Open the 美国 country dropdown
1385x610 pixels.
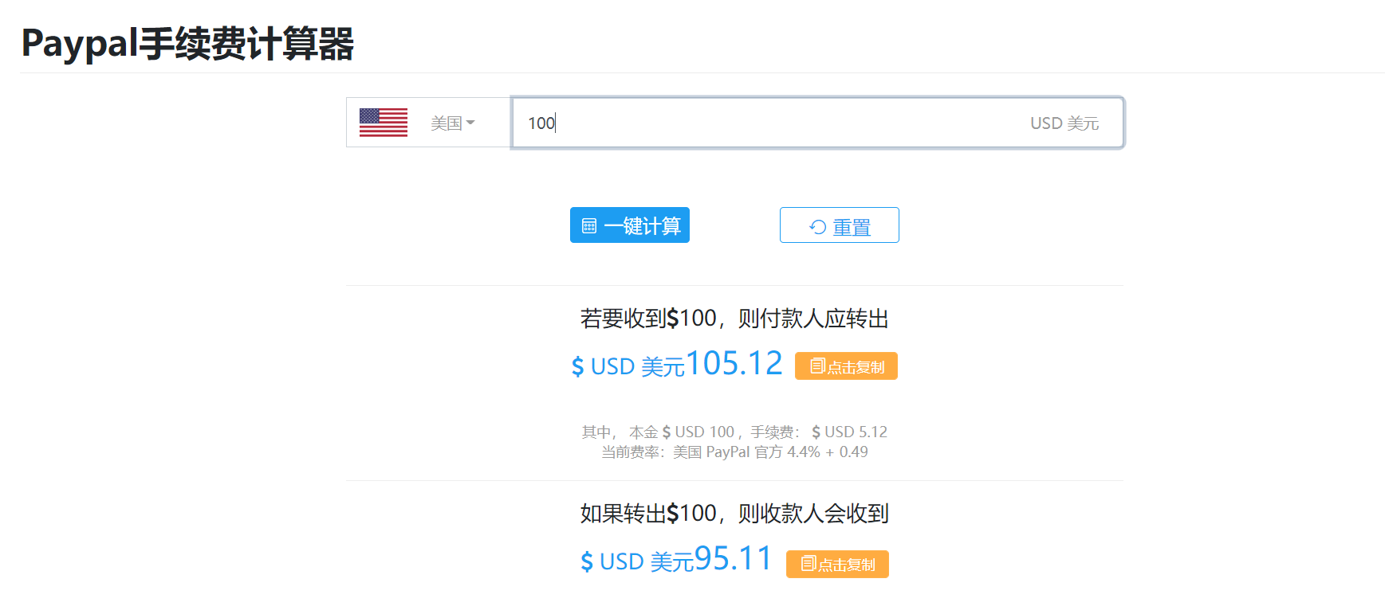452,123
